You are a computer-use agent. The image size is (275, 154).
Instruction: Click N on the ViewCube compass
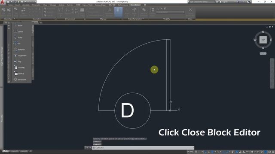click(263, 32)
